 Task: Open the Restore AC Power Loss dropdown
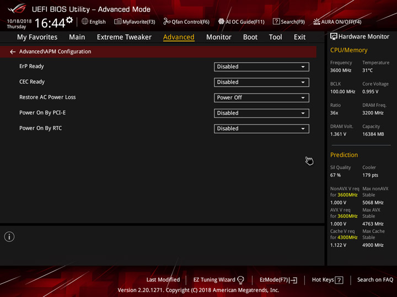point(261,98)
